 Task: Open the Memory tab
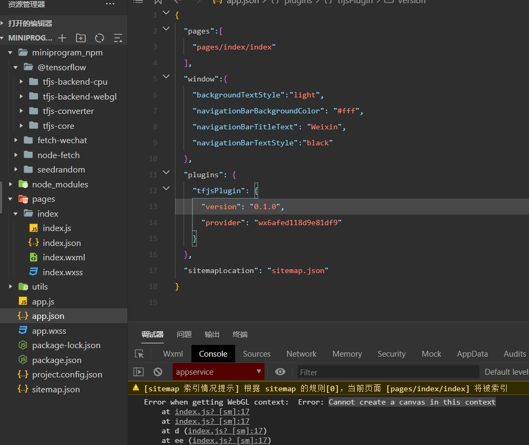pyautogui.click(x=347, y=353)
